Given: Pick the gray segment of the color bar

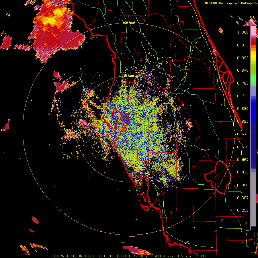Looking at the screenshot, I should (253, 199).
